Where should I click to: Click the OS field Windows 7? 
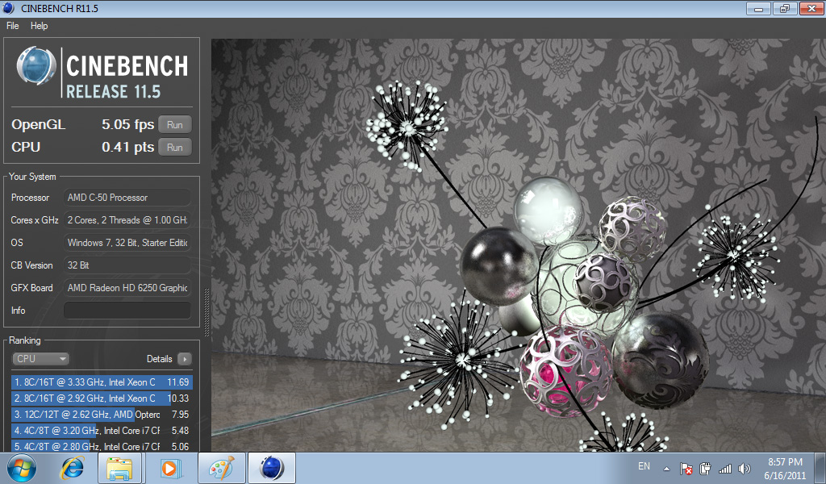click(x=127, y=243)
